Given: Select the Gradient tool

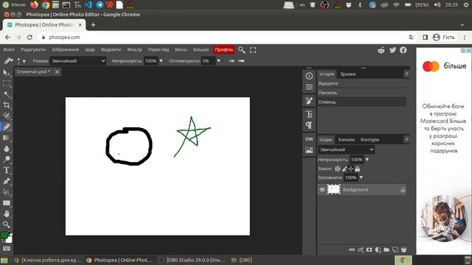Looking at the screenshot, I should coord(7,138).
